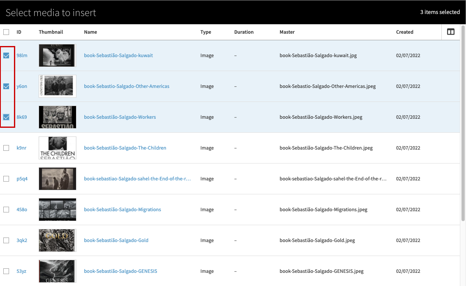
Task: Check the row for item 53yz
Action: (6, 271)
